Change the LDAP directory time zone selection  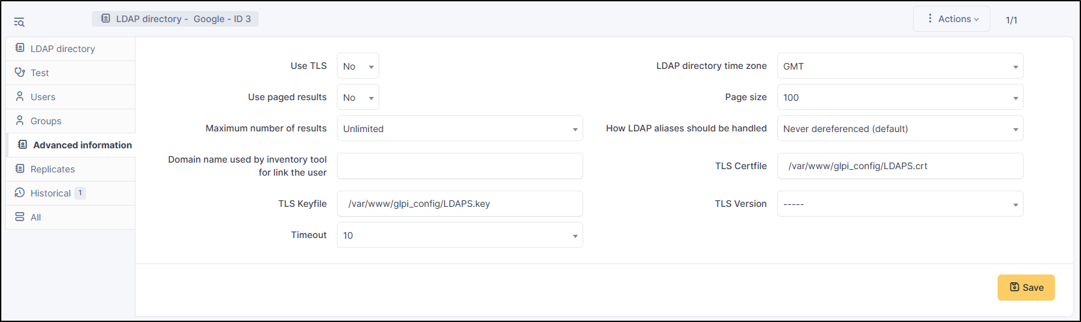[900, 66]
